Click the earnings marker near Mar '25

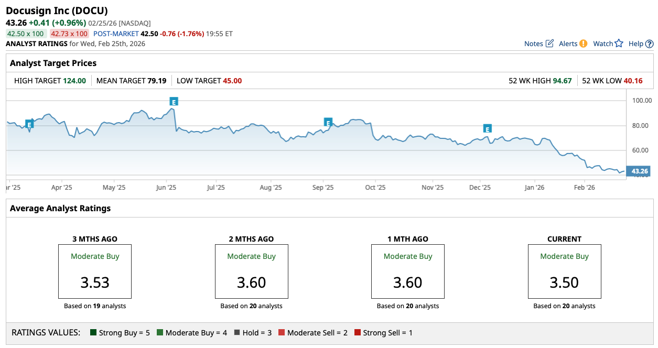29,124
